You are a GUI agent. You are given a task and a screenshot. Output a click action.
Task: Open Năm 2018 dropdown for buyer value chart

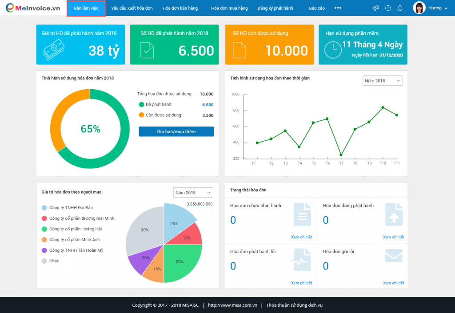click(193, 192)
